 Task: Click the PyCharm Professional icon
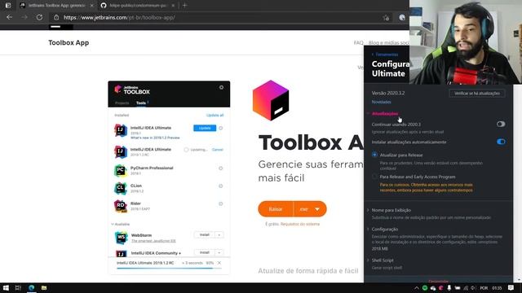click(121, 170)
